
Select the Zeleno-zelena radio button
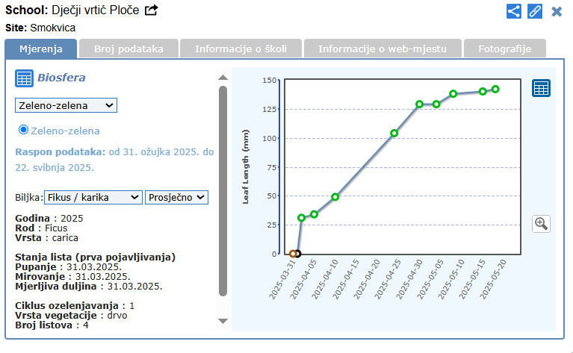[24, 130]
